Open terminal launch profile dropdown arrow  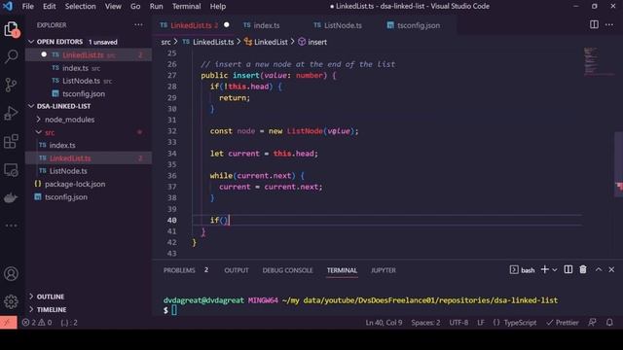555,270
